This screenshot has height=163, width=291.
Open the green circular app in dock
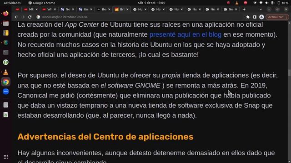tap(6, 62)
